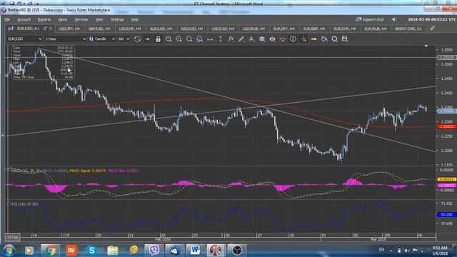The image size is (457, 257).
Task: Click the vertical double-arrow icon
Action: click(x=221, y=39)
